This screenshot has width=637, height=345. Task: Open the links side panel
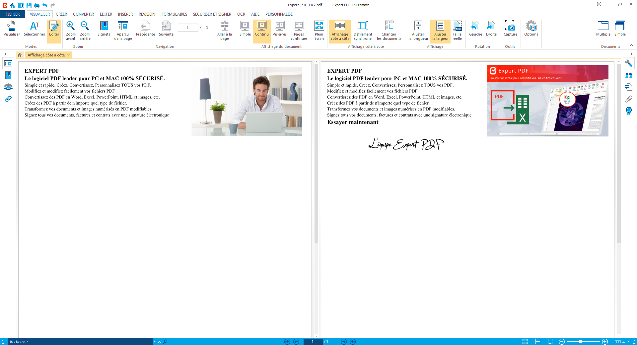tap(8, 99)
